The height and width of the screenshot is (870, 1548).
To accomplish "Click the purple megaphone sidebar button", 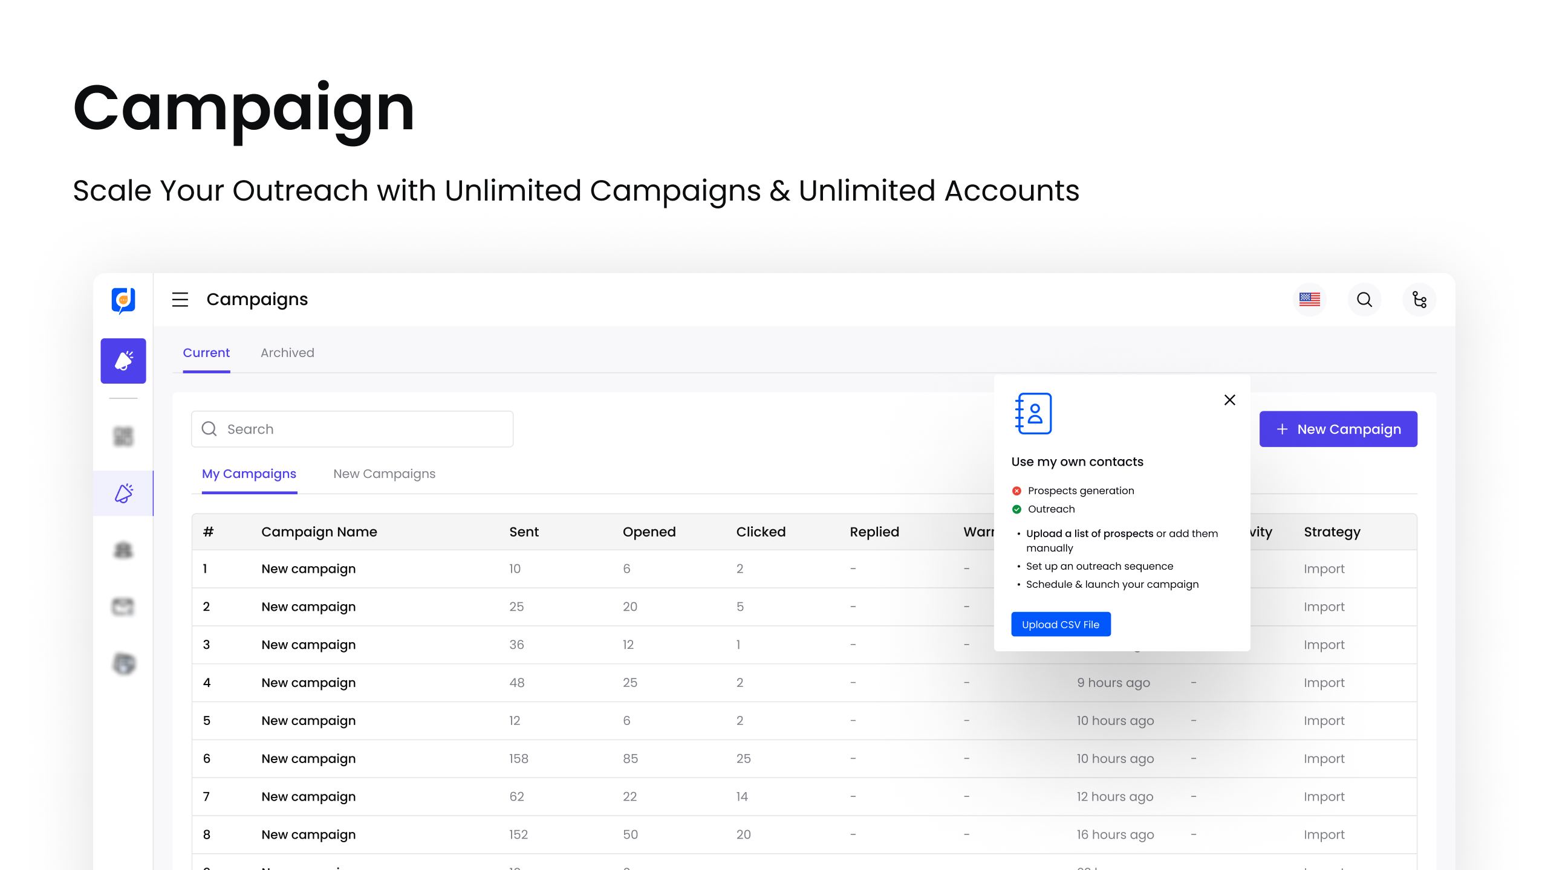I will 123,361.
